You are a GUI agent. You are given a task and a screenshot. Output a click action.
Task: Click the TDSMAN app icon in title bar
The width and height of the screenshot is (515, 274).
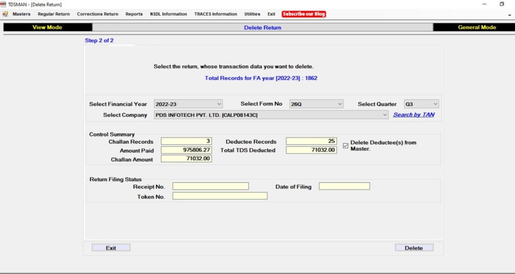4,4
